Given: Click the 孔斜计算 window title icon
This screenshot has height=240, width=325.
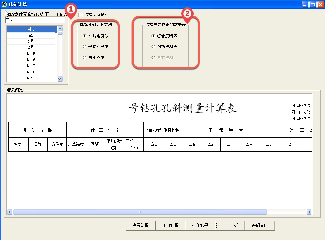Looking at the screenshot, I should [x=4, y=4].
